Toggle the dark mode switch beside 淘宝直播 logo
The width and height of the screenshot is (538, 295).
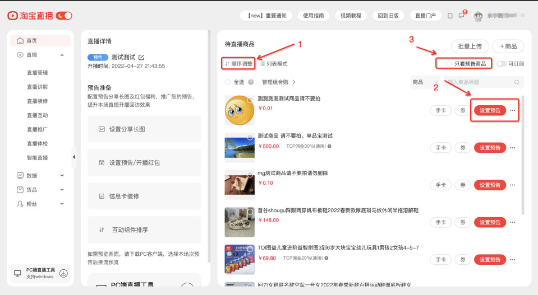[x=65, y=16]
